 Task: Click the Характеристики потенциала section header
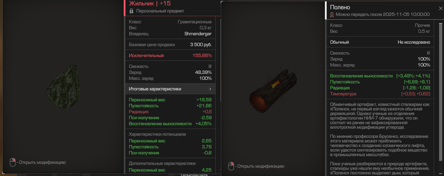158,134
